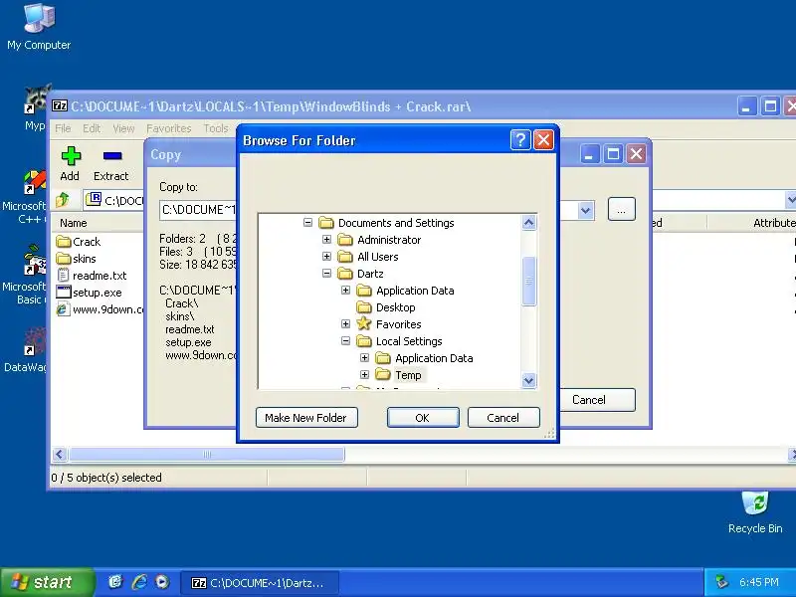Click the Temp folder icon in tree
This screenshot has width=796, height=597.
tap(383, 375)
